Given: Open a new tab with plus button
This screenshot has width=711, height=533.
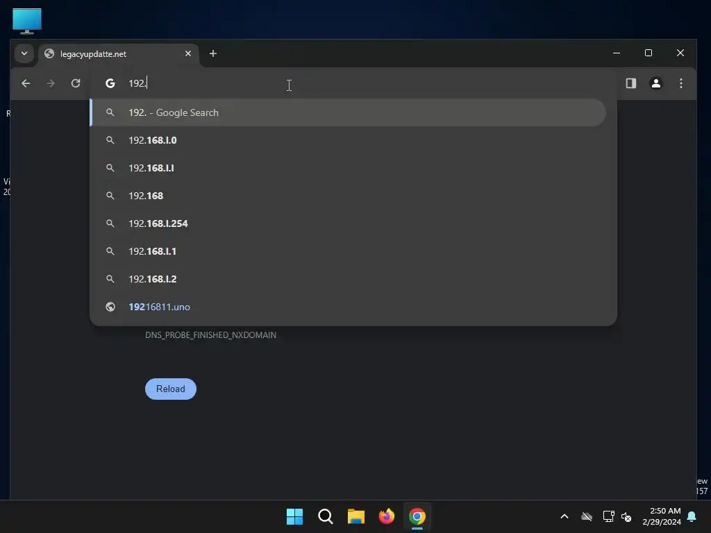Looking at the screenshot, I should [212, 53].
